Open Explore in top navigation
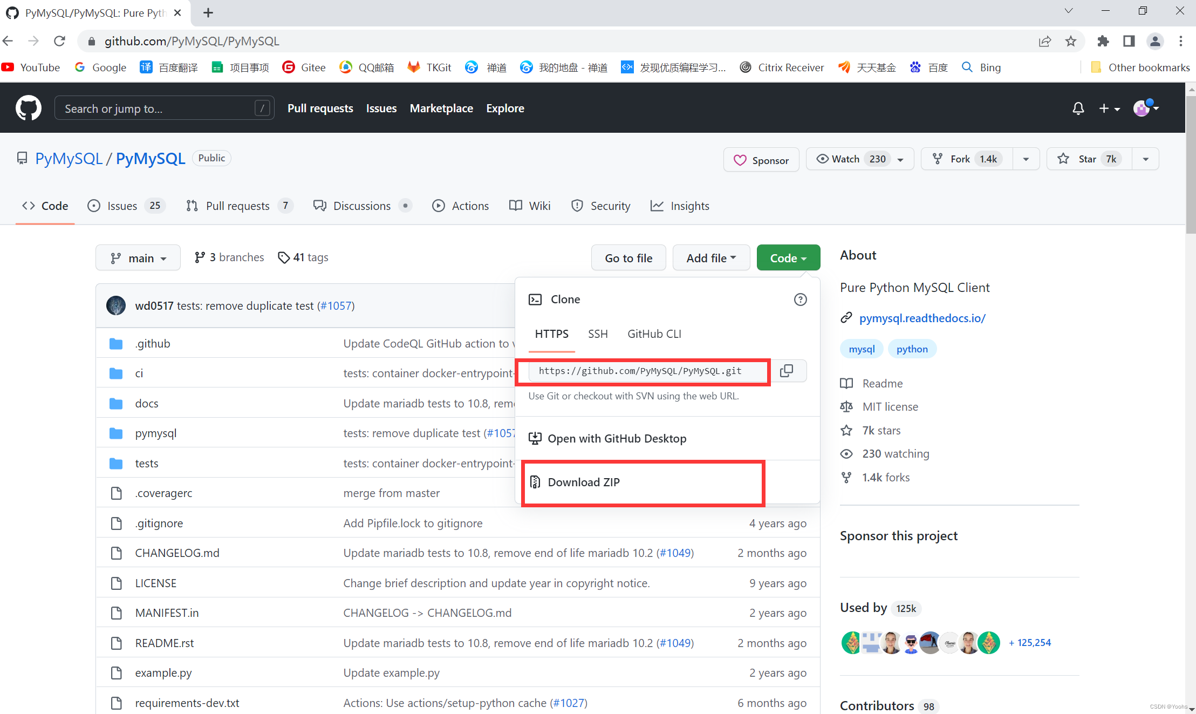This screenshot has width=1196, height=714. 505,108
